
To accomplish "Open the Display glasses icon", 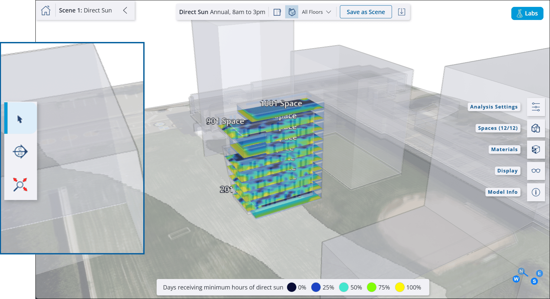I will 536,171.
